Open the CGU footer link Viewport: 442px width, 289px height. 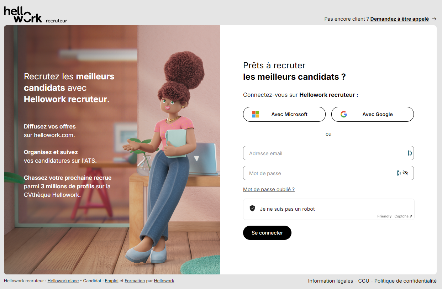pos(364,281)
